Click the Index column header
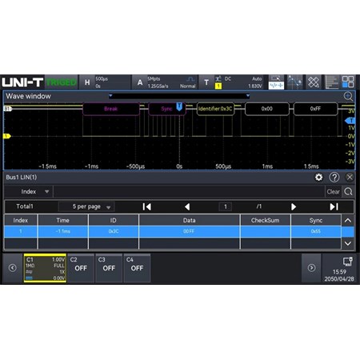The height and width of the screenshot is (360, 360). coord(21,220)
